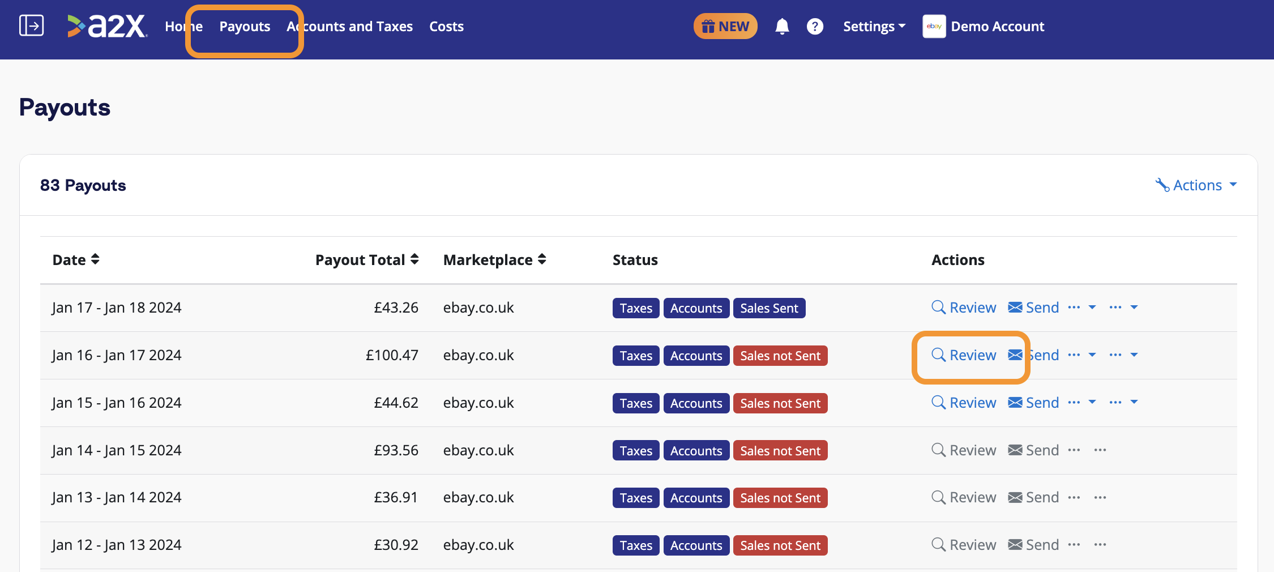The width and height of the screenshot is (1274, 572).
Task: Expand the sidebar with the panel toggle icon
Action: (31, 25)
